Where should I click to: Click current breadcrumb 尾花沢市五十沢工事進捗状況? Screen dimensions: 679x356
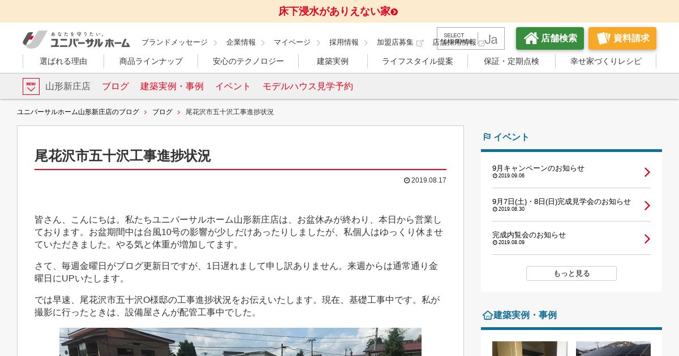tap(230, 112)
